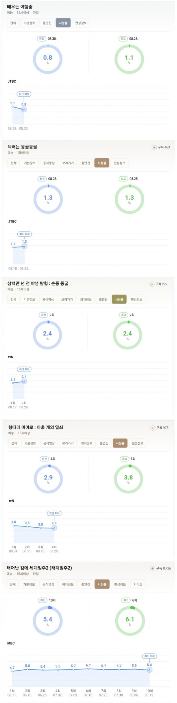The image size is (177, 703).
Task: Click the plus icon beside 구독 8,726
Action: [153, 569]
